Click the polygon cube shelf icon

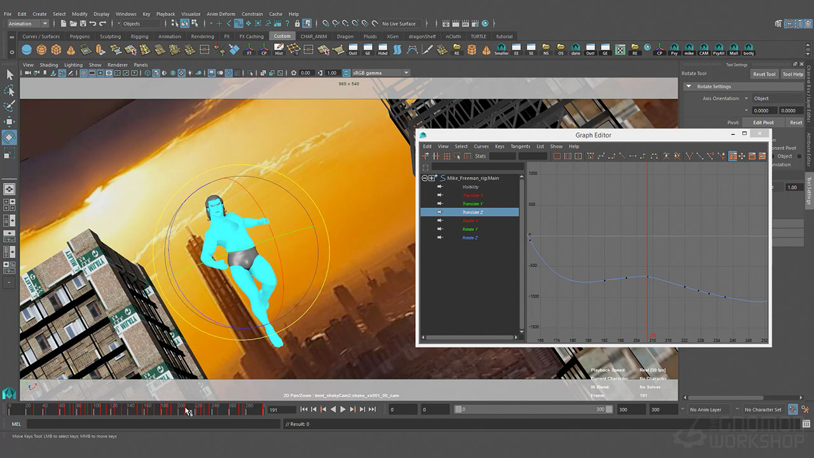coord(56,50)
